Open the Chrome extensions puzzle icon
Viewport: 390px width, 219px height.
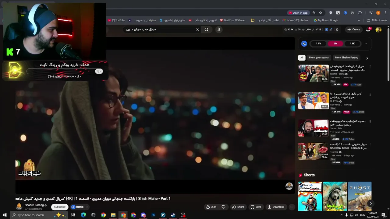pos(360,13)
